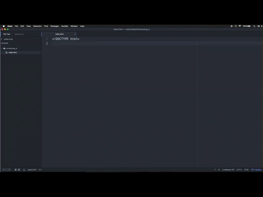263x197 pixels.
Task: Open the Nuclide menu
Action: click(x=65, y=26)
